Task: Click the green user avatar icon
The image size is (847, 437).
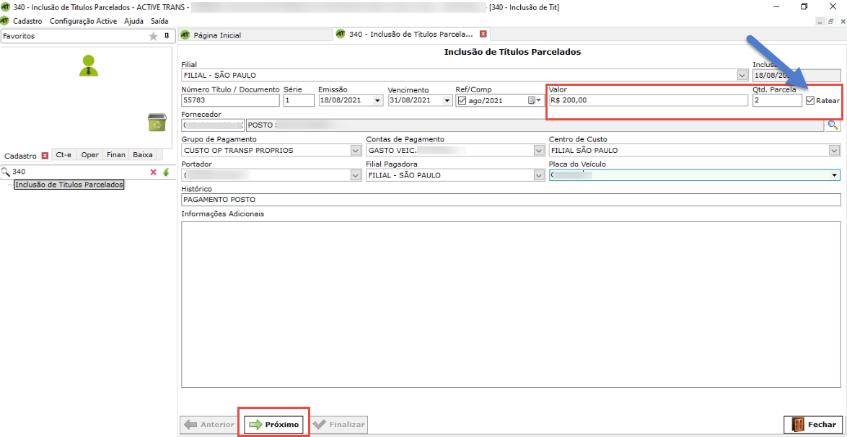Action: [x=89, y=66]
